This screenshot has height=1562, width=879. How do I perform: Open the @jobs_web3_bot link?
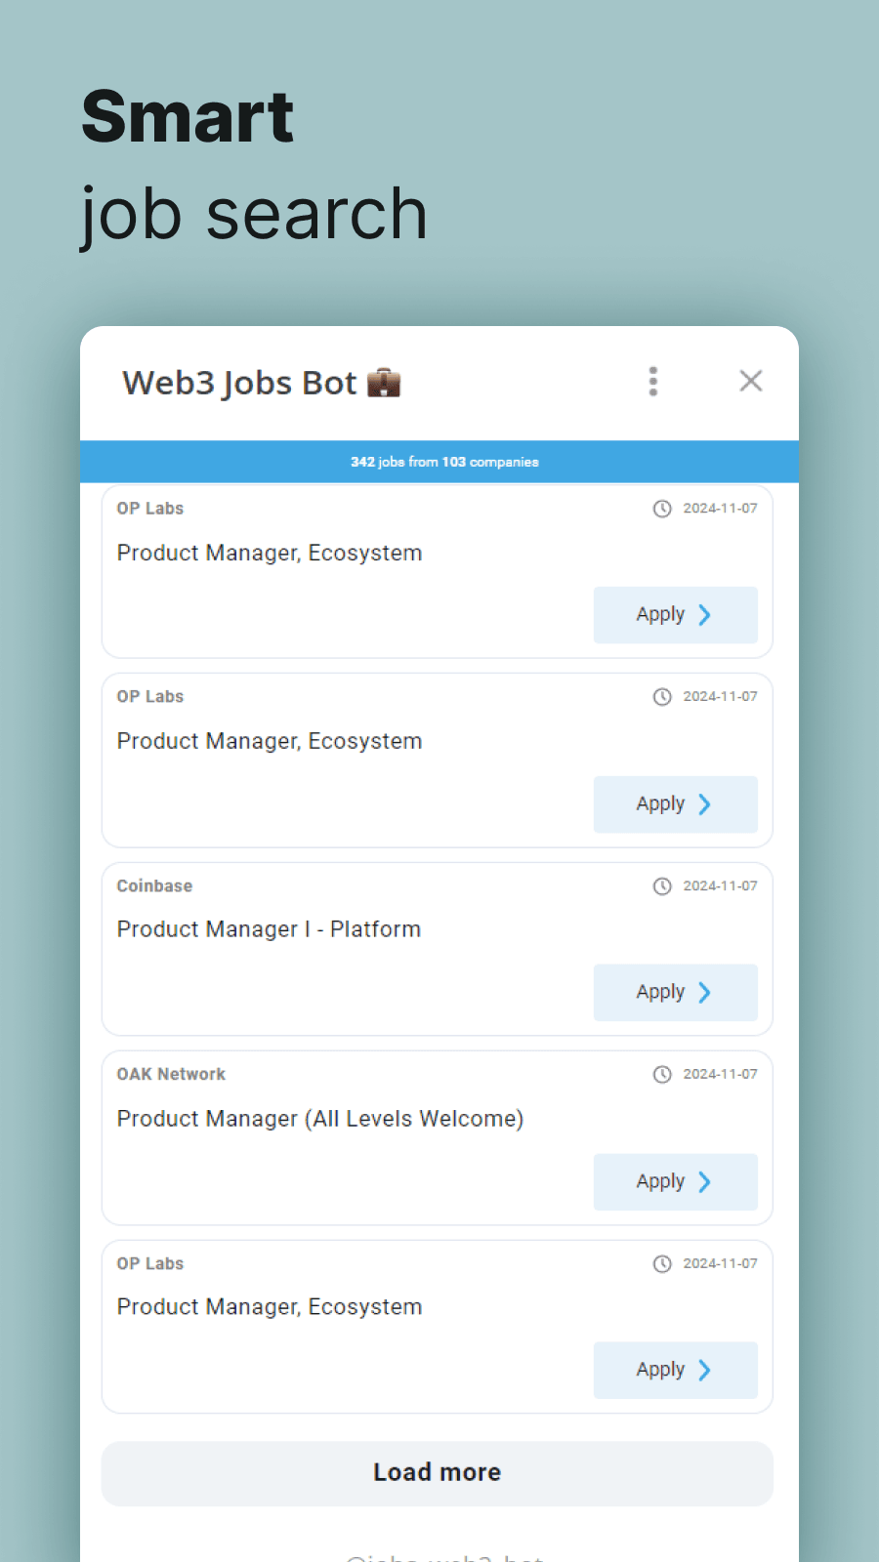(439, 1554)
